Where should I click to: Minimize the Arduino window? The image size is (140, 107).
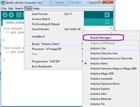pos(93,2)
